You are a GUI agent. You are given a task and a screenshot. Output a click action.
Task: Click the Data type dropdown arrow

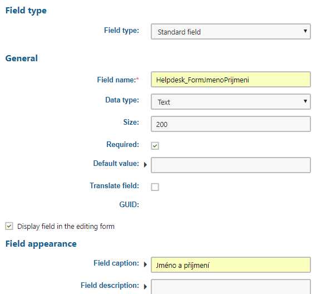pyautogui.click(x=305, y=101)
